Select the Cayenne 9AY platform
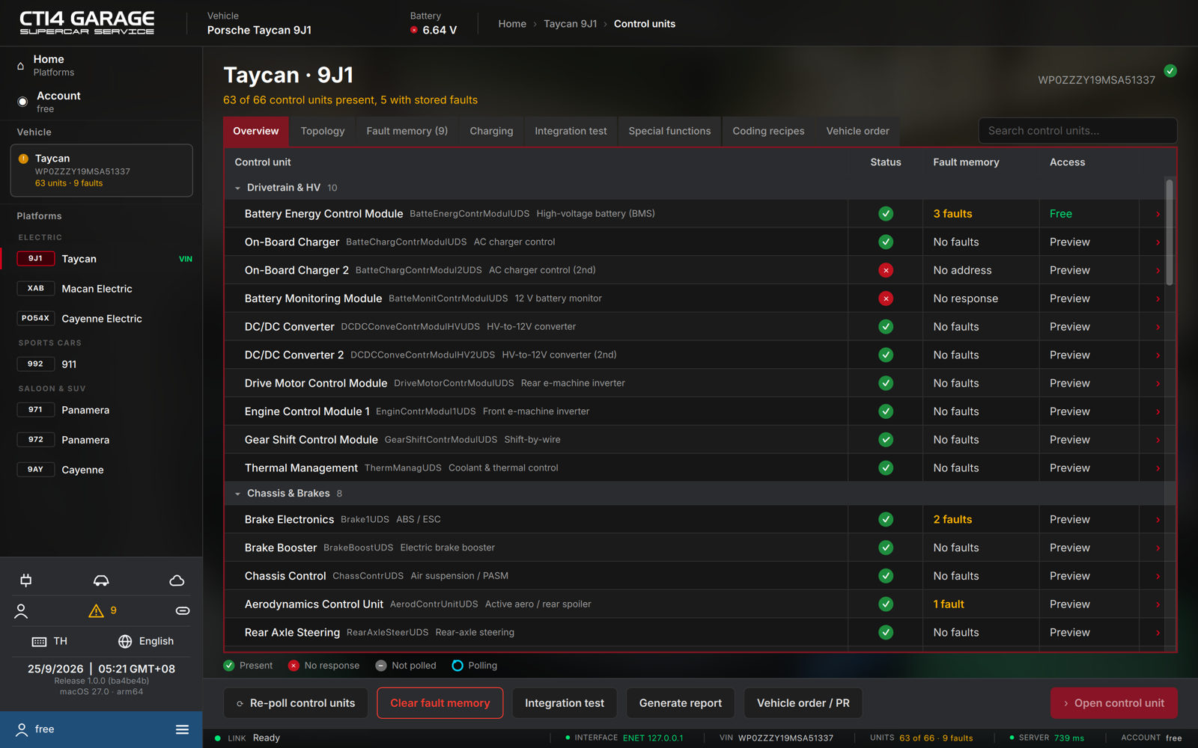 102,470
